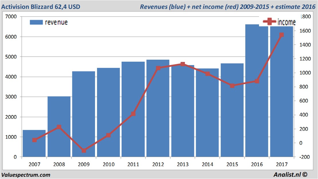Screen dimensions: 318x179
Task: Click the 7000 left axis label
Action: [x=11, y=17]
